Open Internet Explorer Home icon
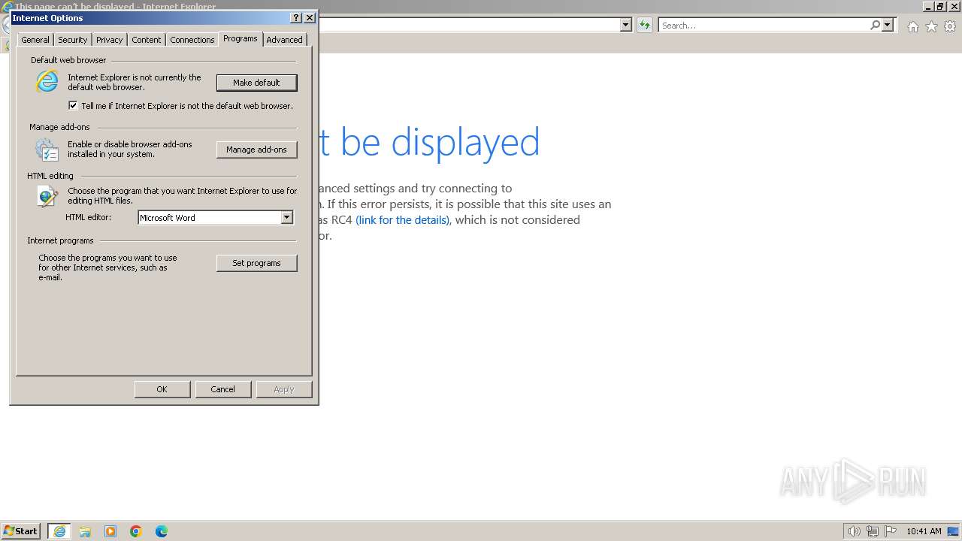This screenshot has height=541, width=962. tap(912, 26)
